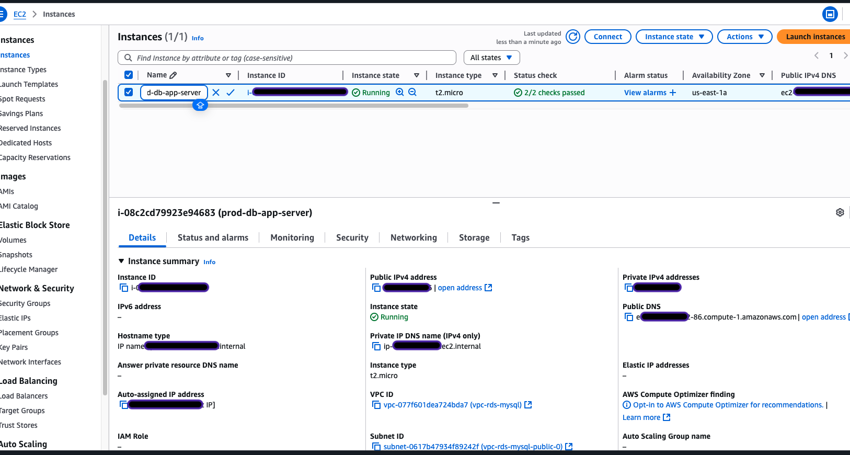Copy the Auto-assigned IP address
Image resolution: width=850 pixels, height=455 pixels.
coord(124,405)
